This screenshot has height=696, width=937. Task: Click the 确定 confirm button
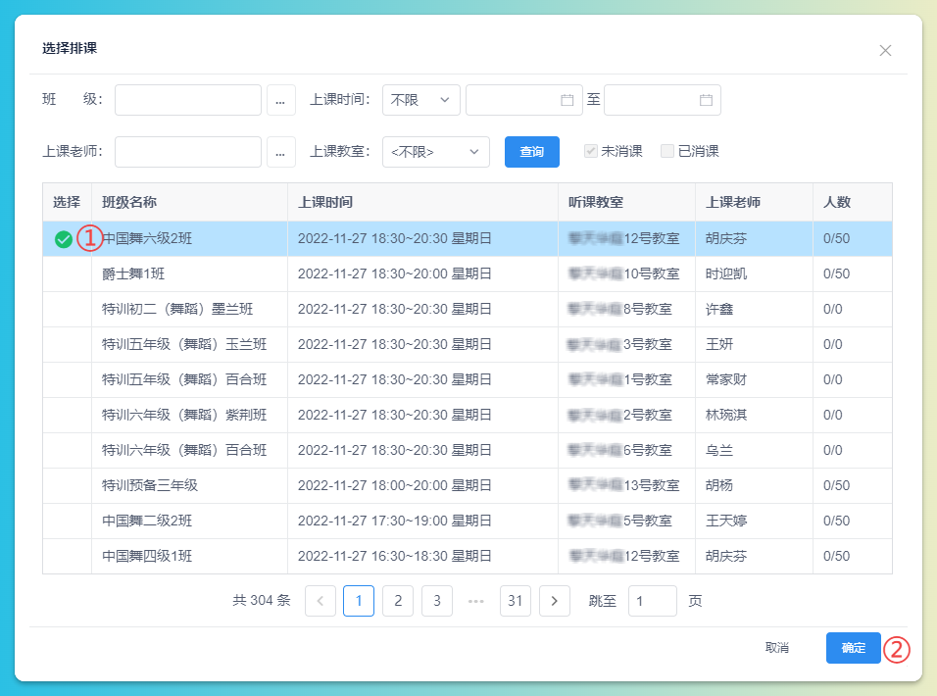(x=854, y=648)
